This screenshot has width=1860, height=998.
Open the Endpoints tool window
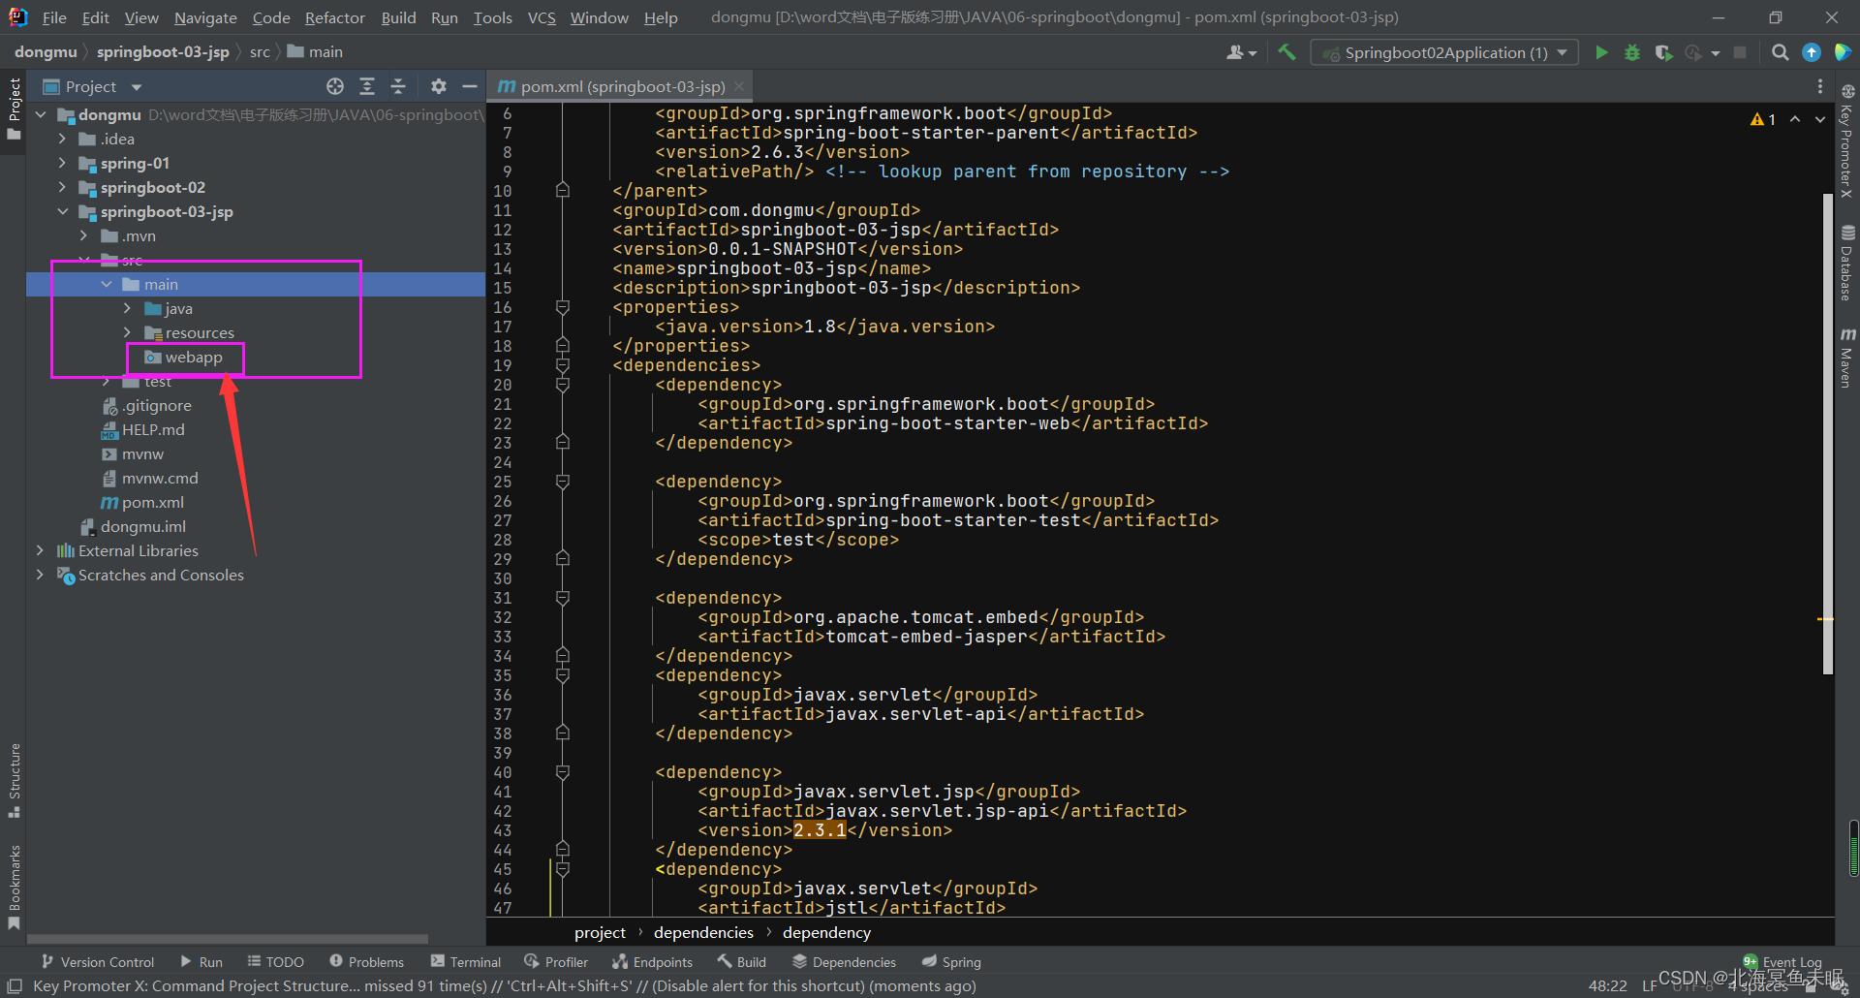pyautogui.click(x=652, y=961)
